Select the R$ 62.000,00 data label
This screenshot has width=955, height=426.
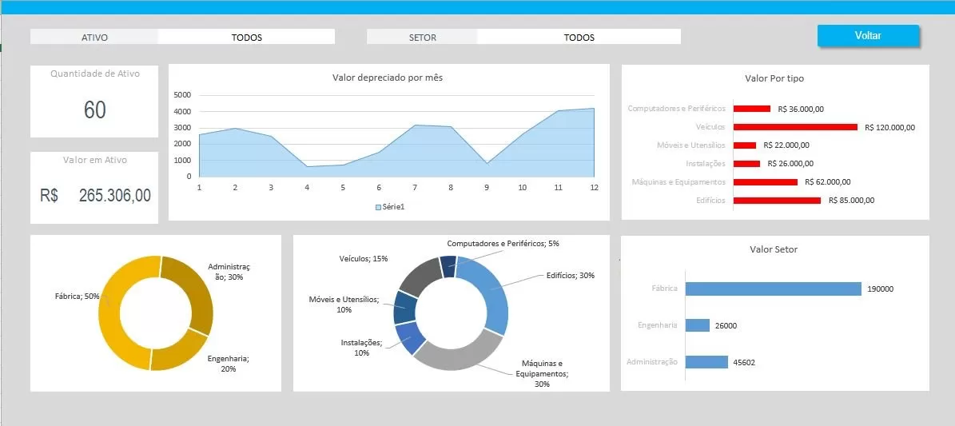[828, 181]
